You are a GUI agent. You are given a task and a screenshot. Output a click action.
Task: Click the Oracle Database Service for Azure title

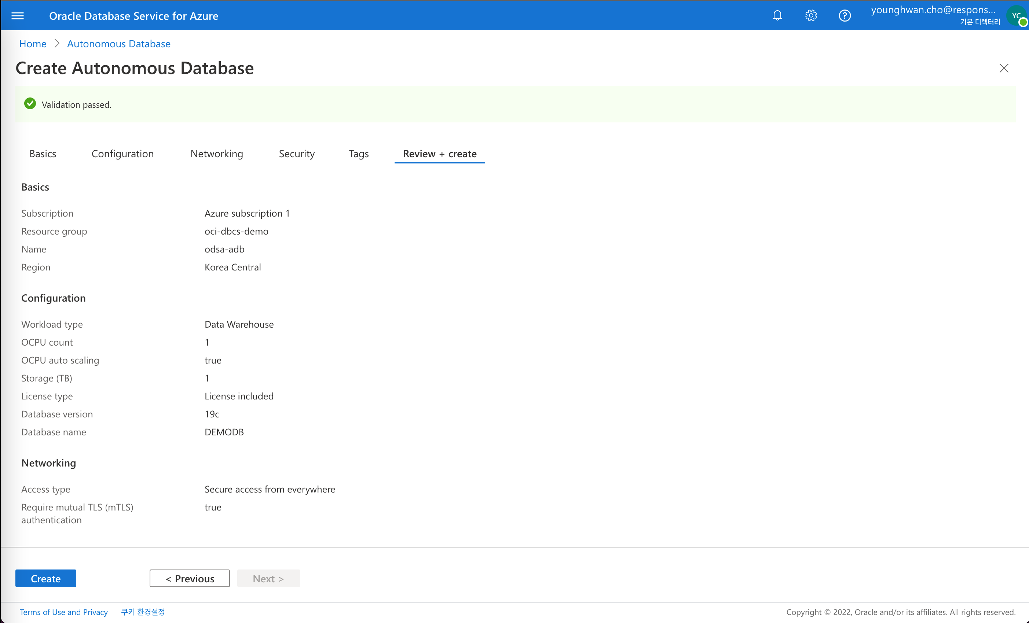point(133,16)
